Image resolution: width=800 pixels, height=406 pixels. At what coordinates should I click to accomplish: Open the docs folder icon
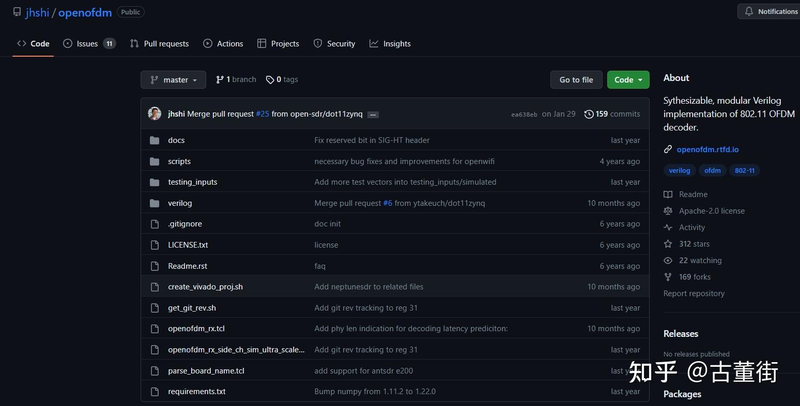(x=155, y=140)
